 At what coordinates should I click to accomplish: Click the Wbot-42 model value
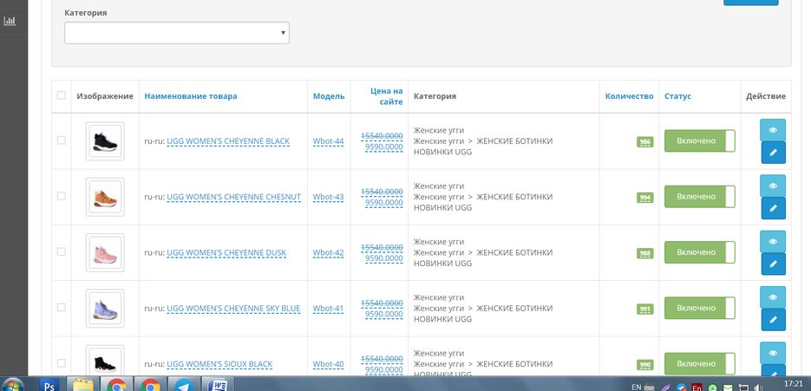tap(329, 253)
